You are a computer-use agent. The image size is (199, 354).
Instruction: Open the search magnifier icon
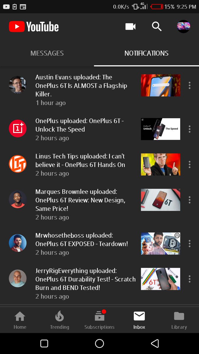(x=157, y=27)
